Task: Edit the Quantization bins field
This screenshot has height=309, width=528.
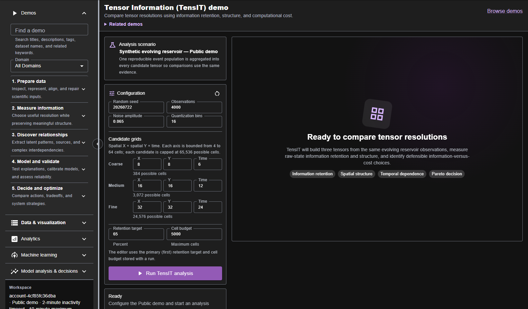Action: [194, 121]
